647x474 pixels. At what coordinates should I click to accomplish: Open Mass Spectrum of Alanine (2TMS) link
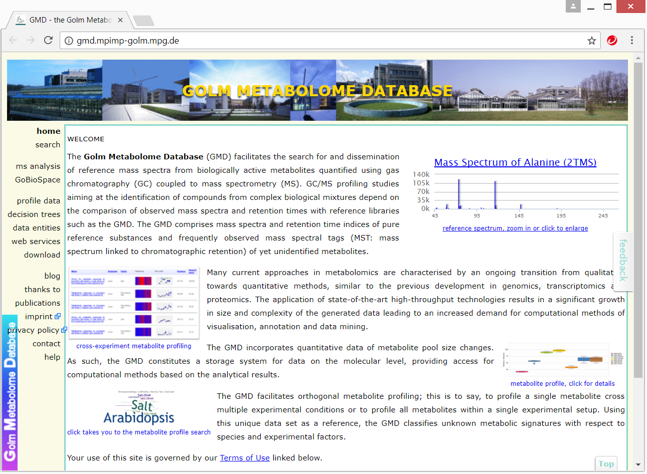tap(515, 162)
